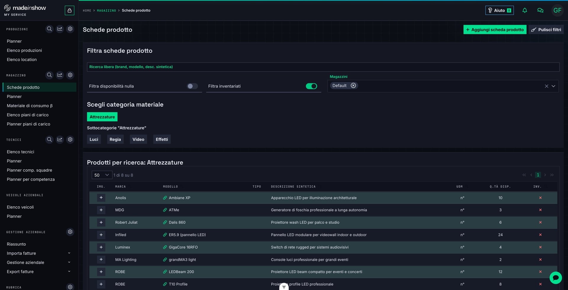Viewport: 568px width, 290px height.
Task: Open the GF user profile avatar
Action: (557, 10)
